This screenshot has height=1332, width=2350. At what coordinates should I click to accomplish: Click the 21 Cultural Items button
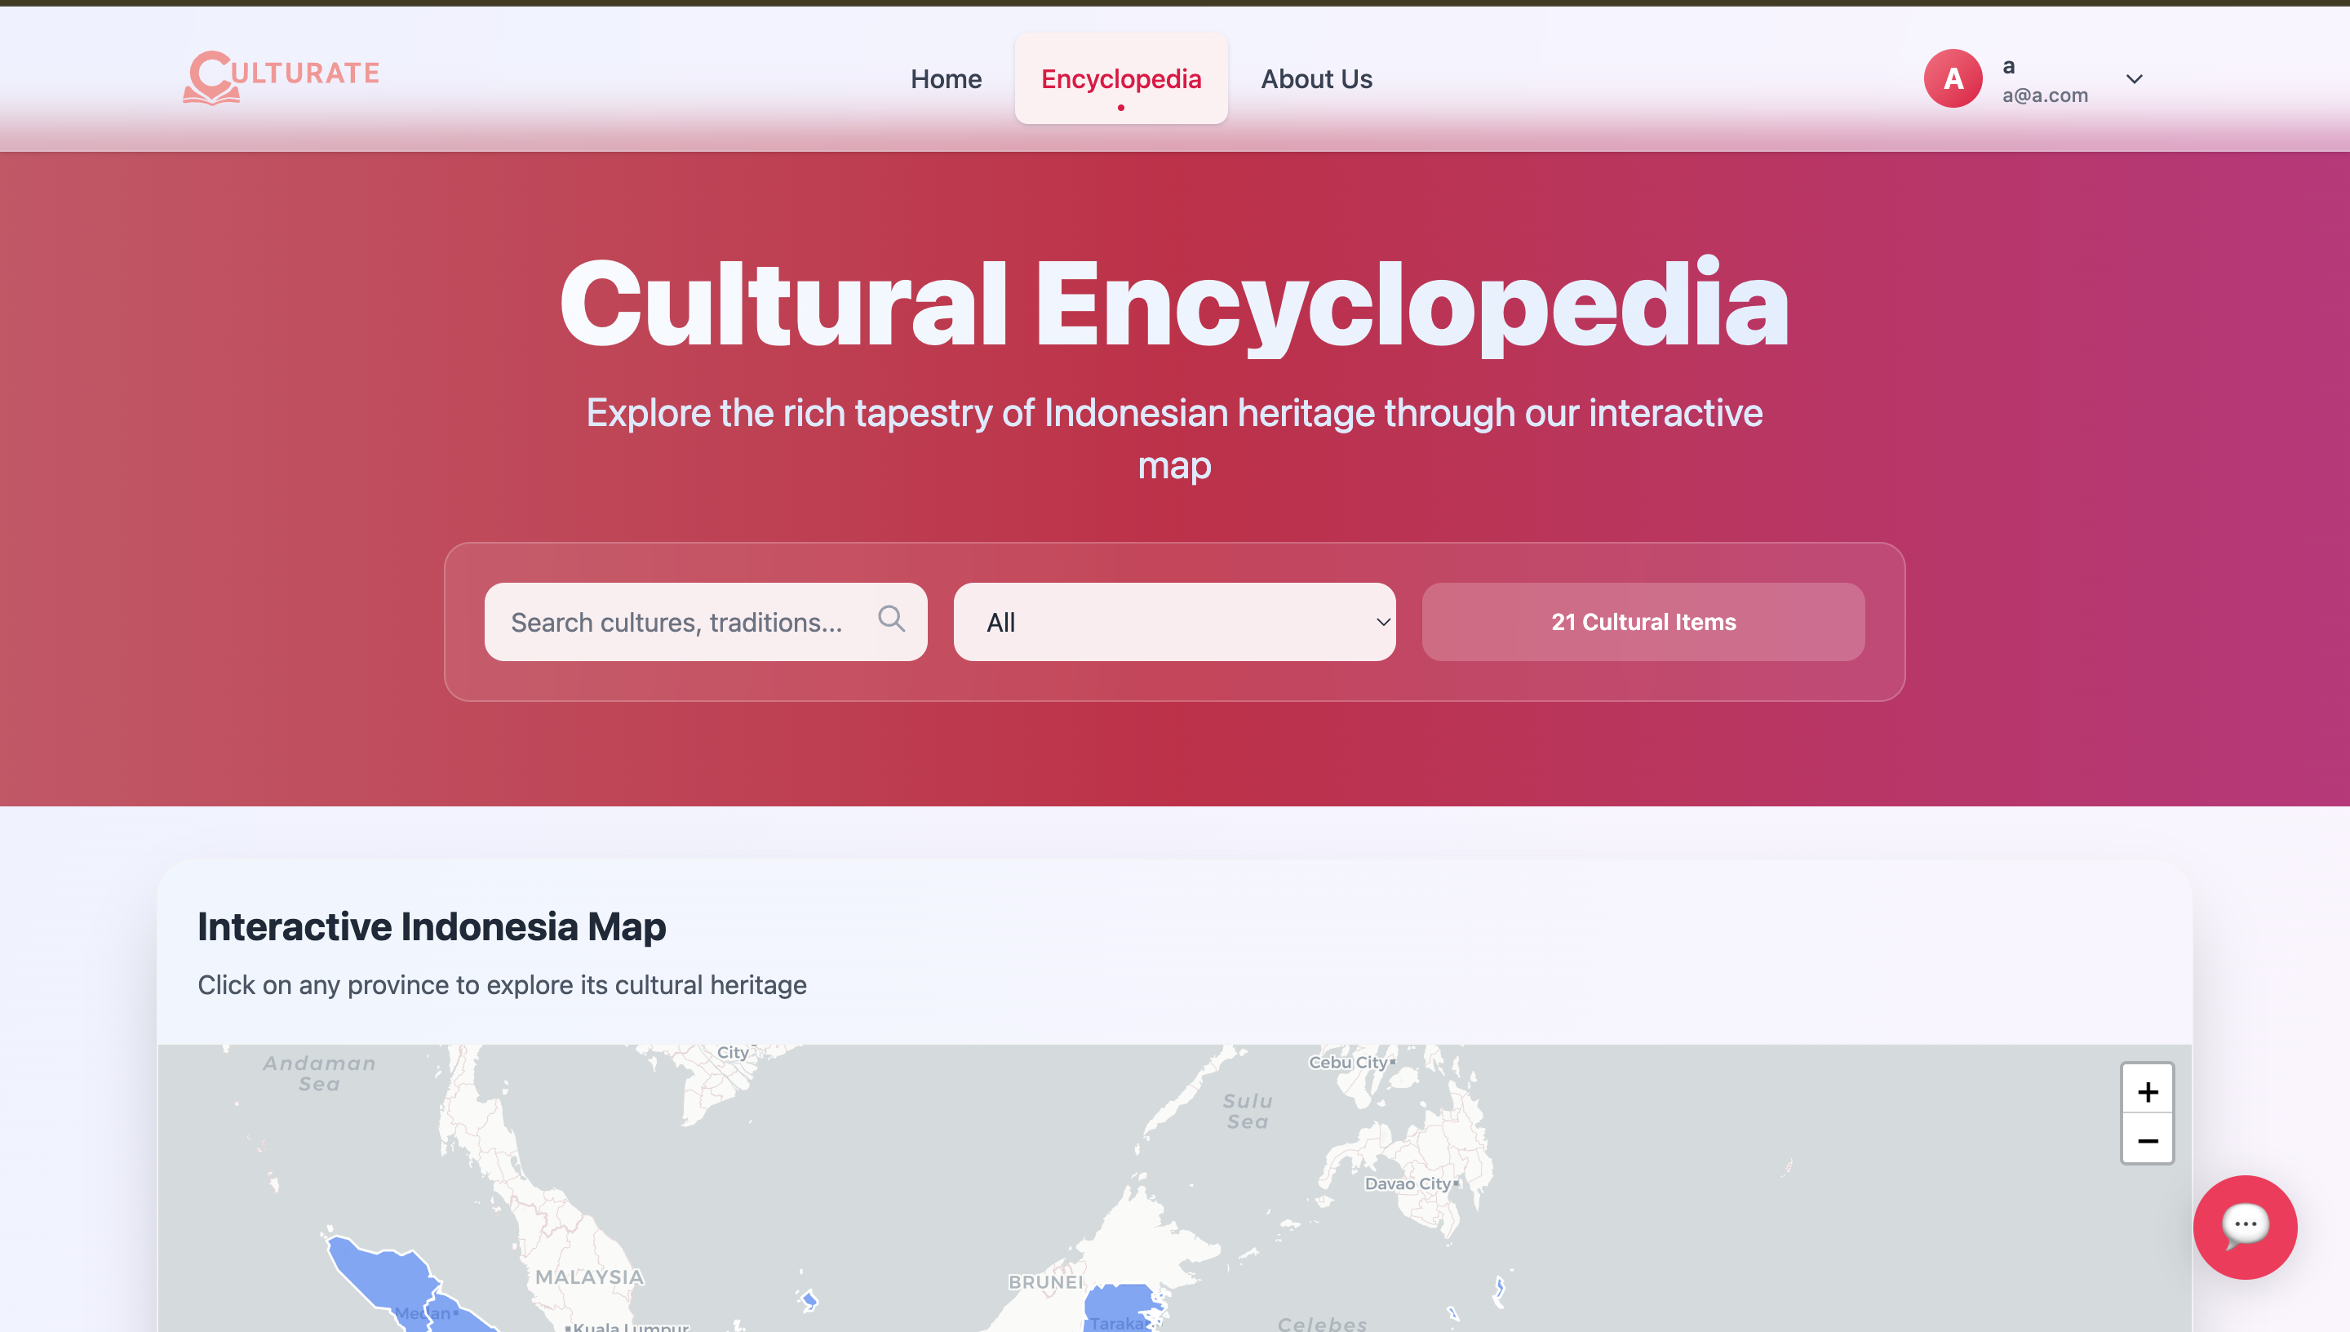pyautogui.click(x=1643, y=622)
